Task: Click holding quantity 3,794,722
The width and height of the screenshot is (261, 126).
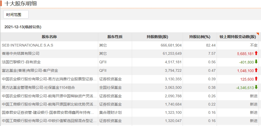Action: pyautogui.click(x=173, y=71)
